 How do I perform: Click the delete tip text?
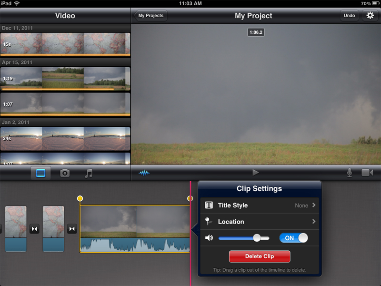260,270
